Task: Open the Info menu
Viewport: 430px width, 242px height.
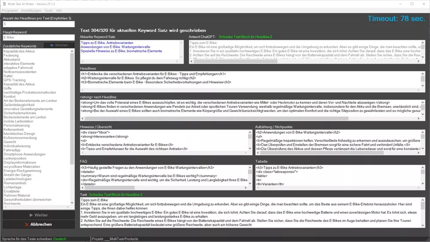Action: 58,10
